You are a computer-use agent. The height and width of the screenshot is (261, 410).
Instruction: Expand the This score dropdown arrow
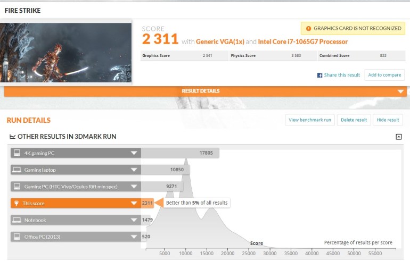(134, 203)
